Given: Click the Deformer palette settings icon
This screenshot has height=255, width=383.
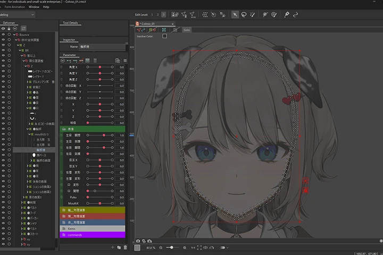Looking at the screenshot, I should (x=23, y=28).
